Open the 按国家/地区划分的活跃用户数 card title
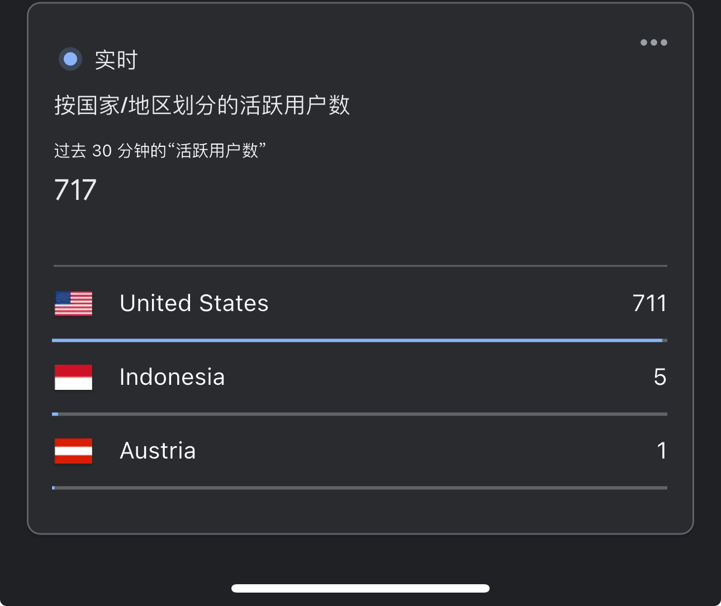721x606 pixels. click(x=202, y=105)
